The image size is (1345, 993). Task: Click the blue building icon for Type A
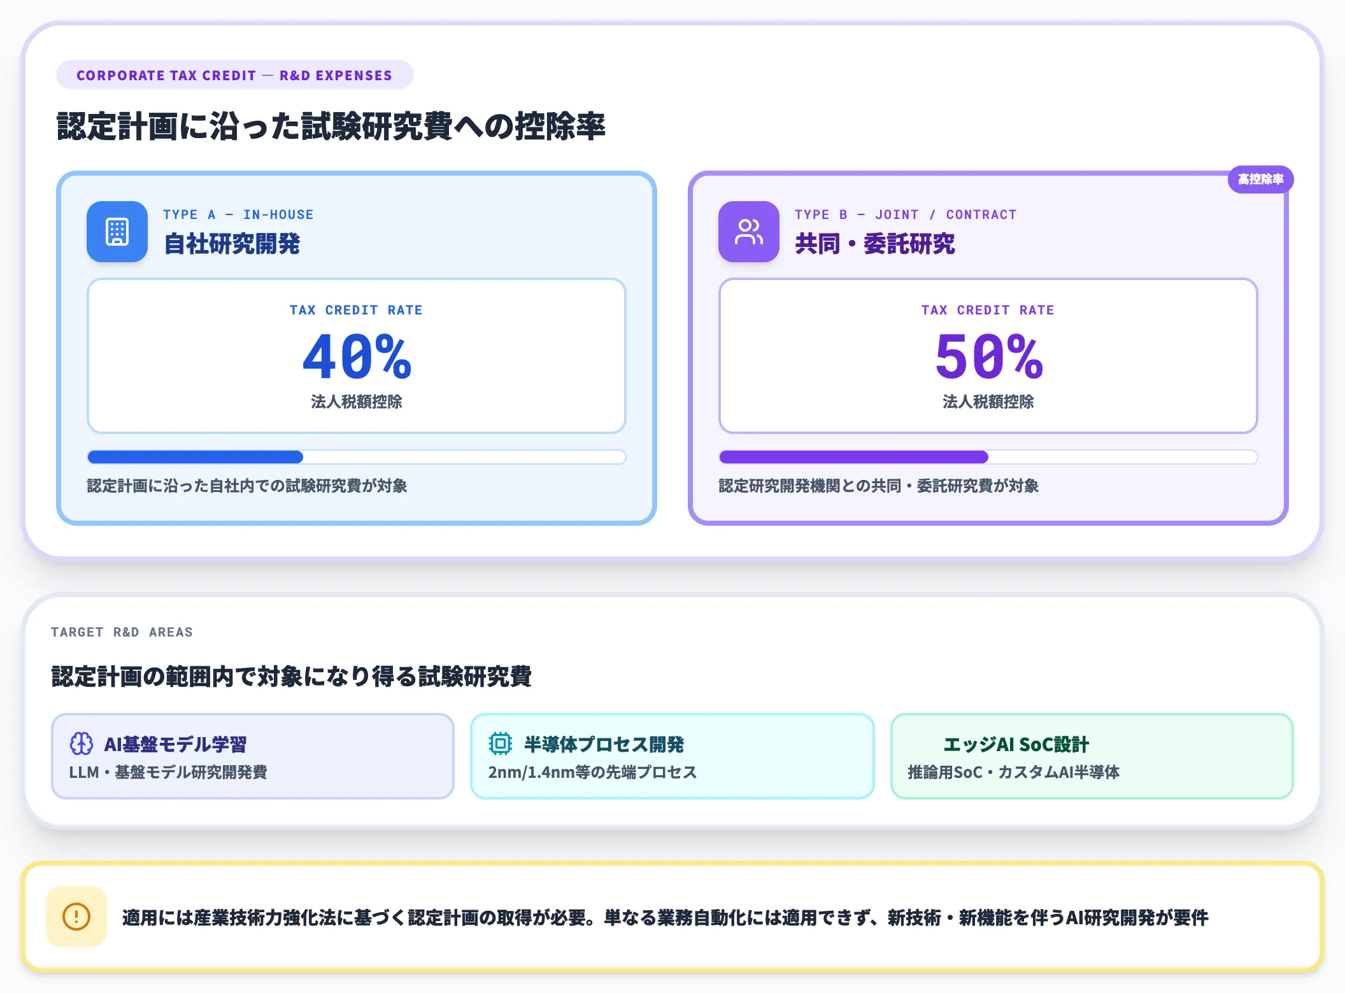click(x=117, y=232)
